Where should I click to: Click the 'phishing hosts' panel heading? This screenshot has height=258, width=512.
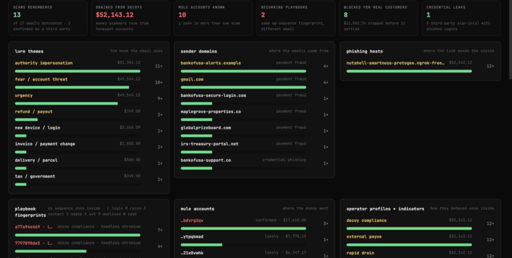pyautogui.click(x=365, y=51)
